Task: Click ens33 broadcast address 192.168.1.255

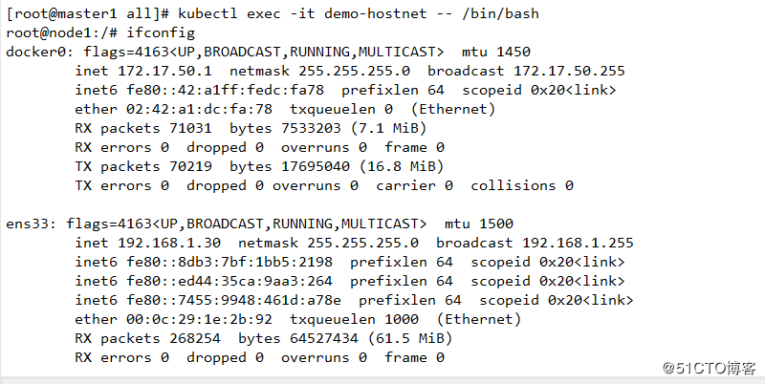Action: click(578, 243)
